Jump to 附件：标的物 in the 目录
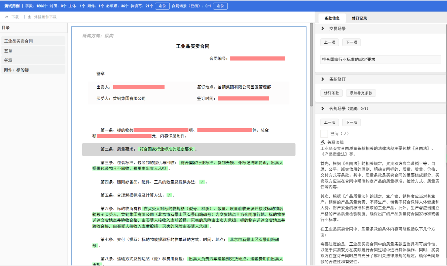 17,69
